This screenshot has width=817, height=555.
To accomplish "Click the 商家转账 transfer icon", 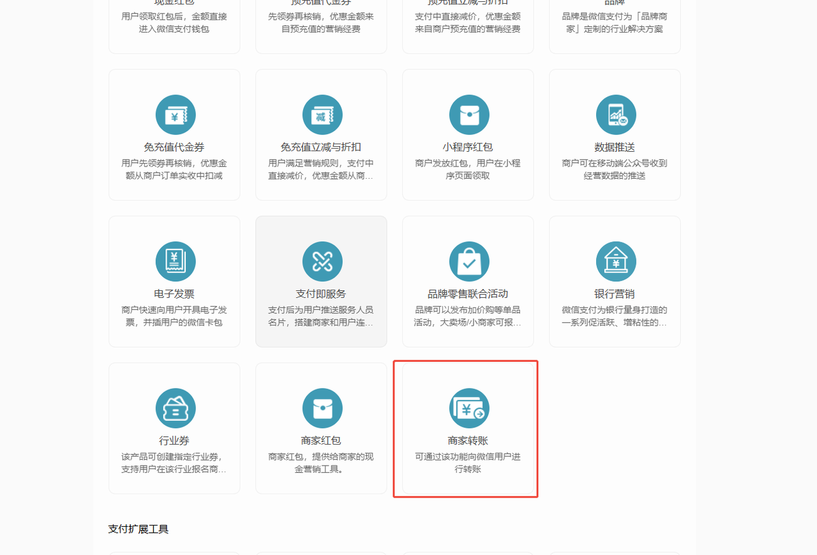I will (x=468, y=408).
